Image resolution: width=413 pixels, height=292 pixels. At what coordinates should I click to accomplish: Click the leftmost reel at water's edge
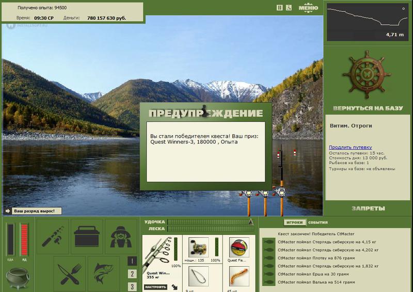[x=247, y=194]
